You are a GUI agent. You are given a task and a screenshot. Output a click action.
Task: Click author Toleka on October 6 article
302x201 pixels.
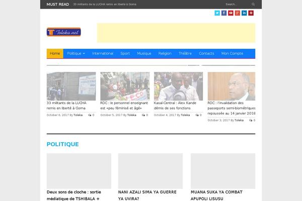coord(78,115)
